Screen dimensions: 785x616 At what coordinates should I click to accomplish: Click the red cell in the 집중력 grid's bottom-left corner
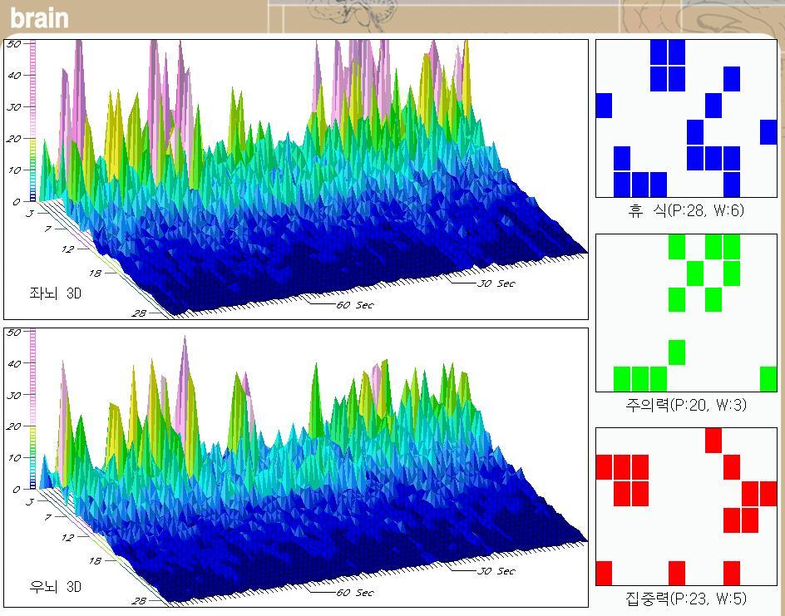[x=605, y=573]
